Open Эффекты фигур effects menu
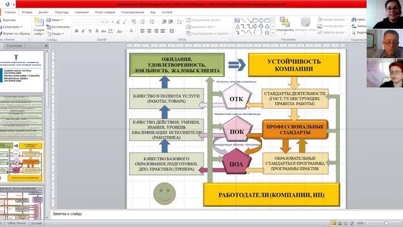Viewport: 403px width, 227px height. (331, 32)
